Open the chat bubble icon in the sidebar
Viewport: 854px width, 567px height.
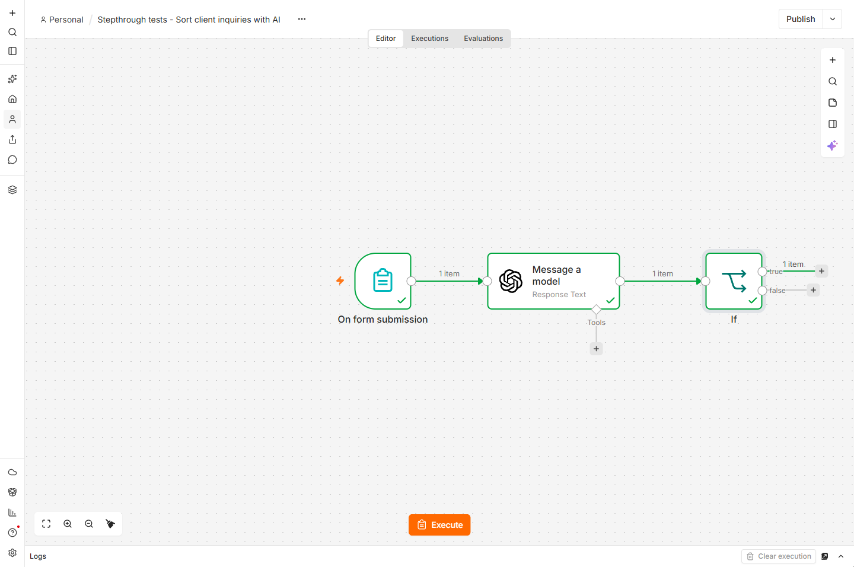(12, 160)
